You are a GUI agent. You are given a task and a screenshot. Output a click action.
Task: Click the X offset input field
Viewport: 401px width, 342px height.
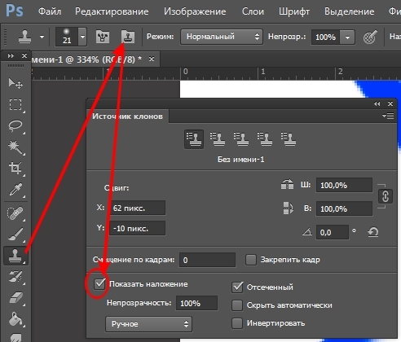(138, 208)
